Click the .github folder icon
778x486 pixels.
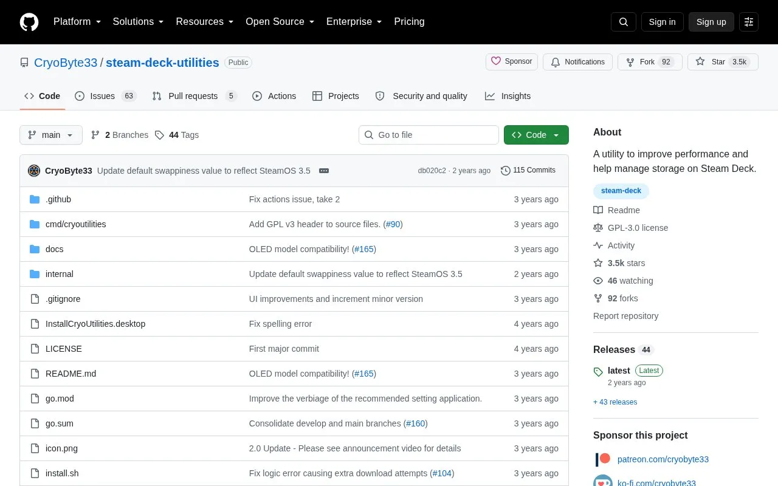35,199
